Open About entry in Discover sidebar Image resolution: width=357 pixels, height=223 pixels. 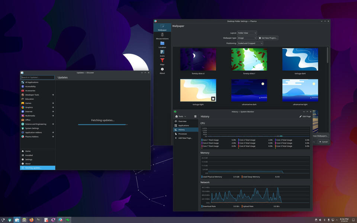click(x=38, y=164)
